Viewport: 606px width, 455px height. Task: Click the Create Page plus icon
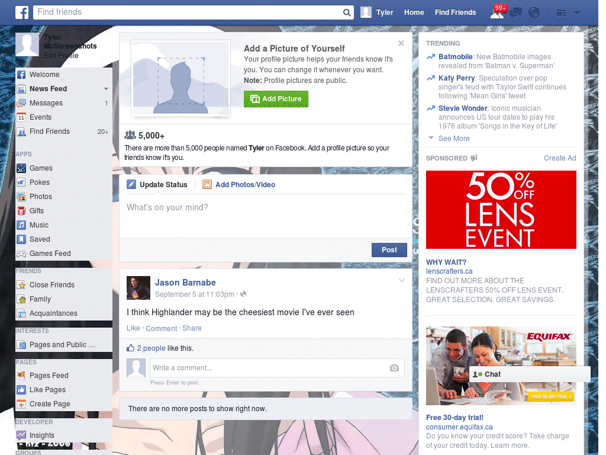(x=21, y=404)
